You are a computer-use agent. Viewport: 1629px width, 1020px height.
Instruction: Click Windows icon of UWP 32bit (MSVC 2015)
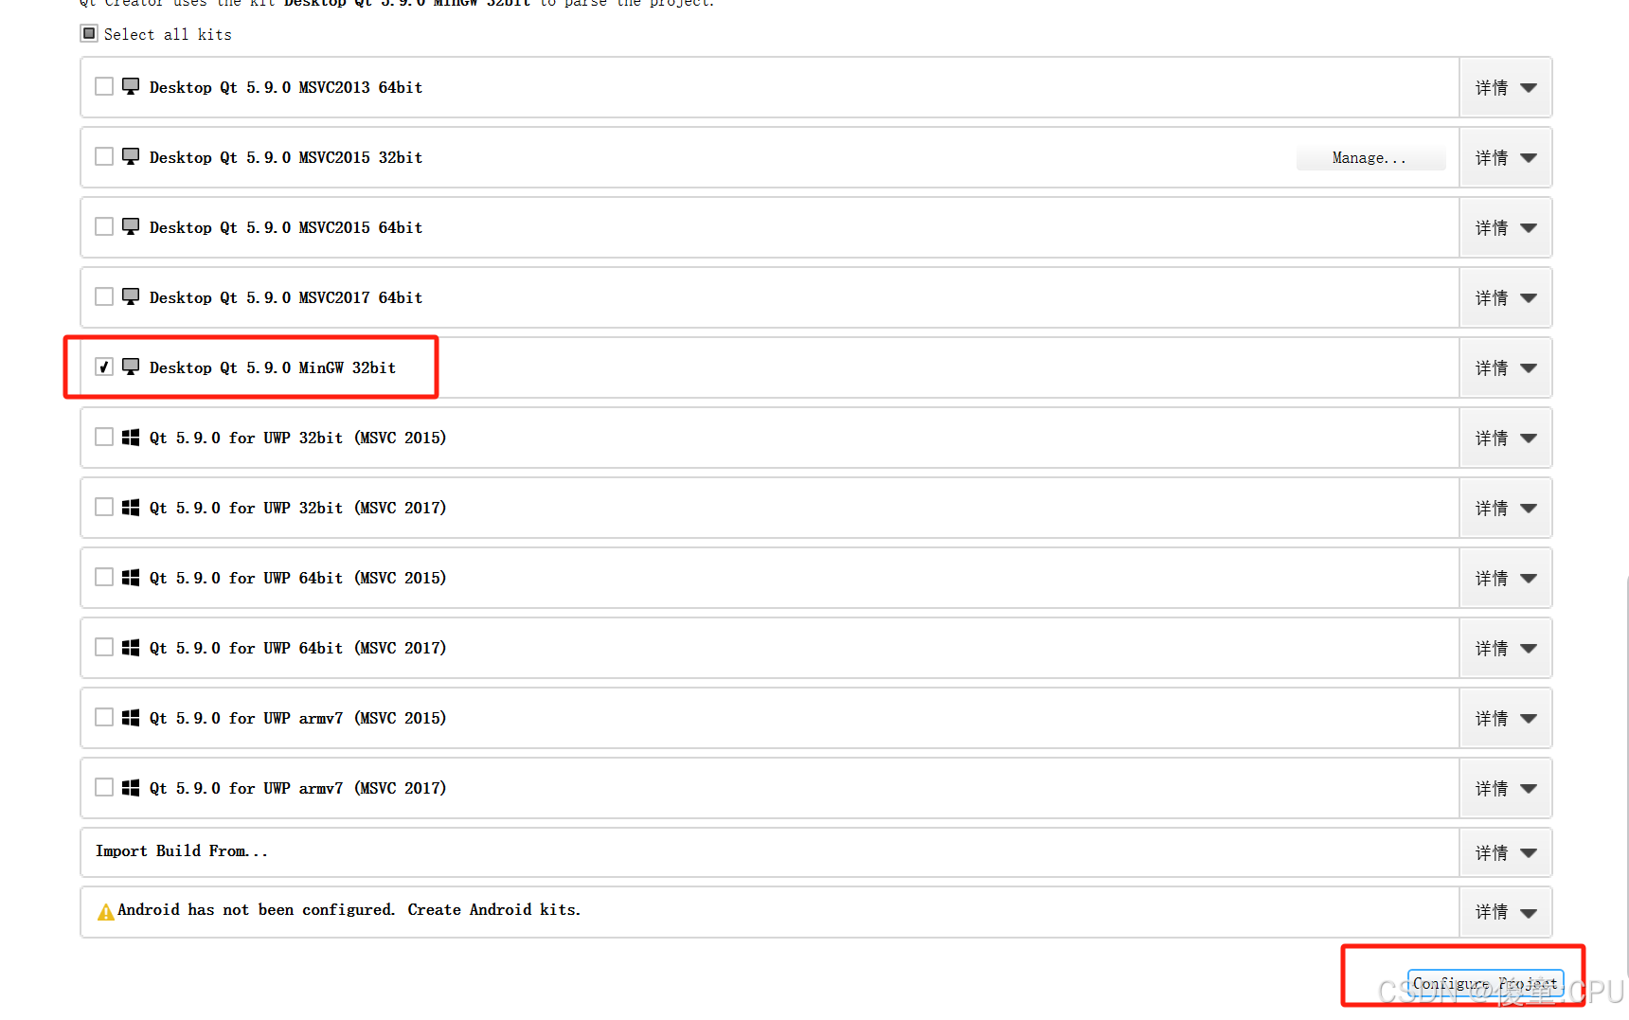tap(131, 438)
